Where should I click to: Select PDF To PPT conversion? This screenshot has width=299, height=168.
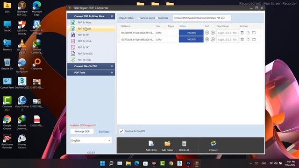(x=91, y=35)
